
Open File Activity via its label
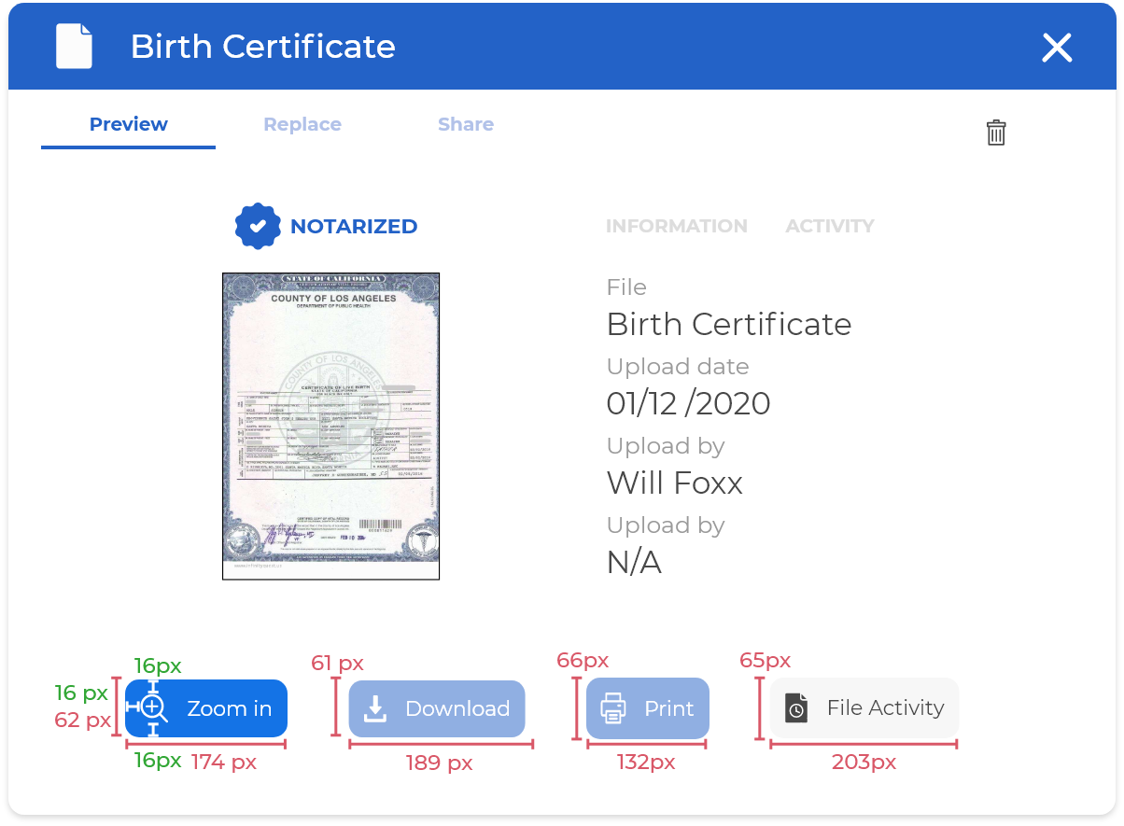coord(885,708)
